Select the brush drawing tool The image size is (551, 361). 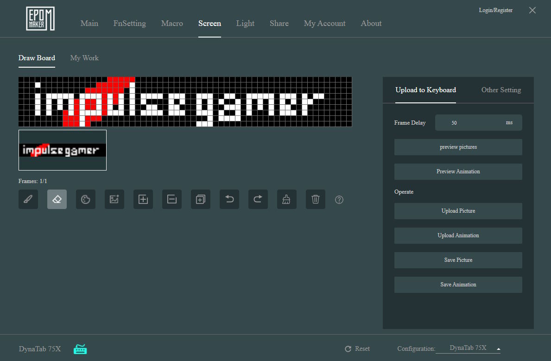tap(28, 199)
